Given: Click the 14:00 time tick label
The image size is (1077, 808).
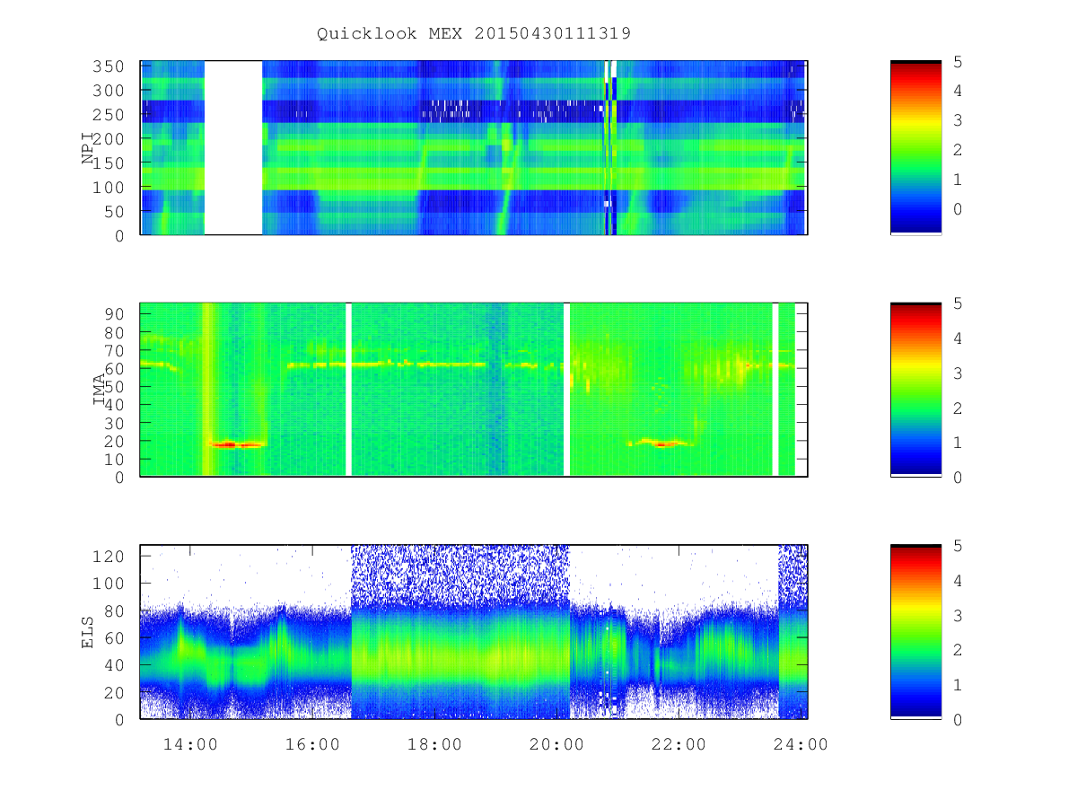Looking at the screenshot, I should click(190, 744).
